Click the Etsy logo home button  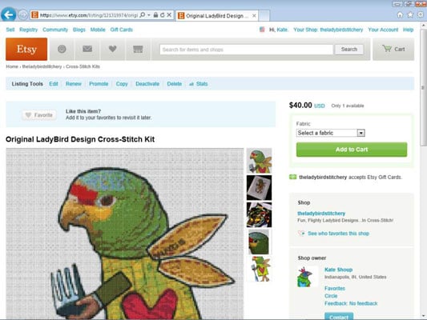(26, 50)
